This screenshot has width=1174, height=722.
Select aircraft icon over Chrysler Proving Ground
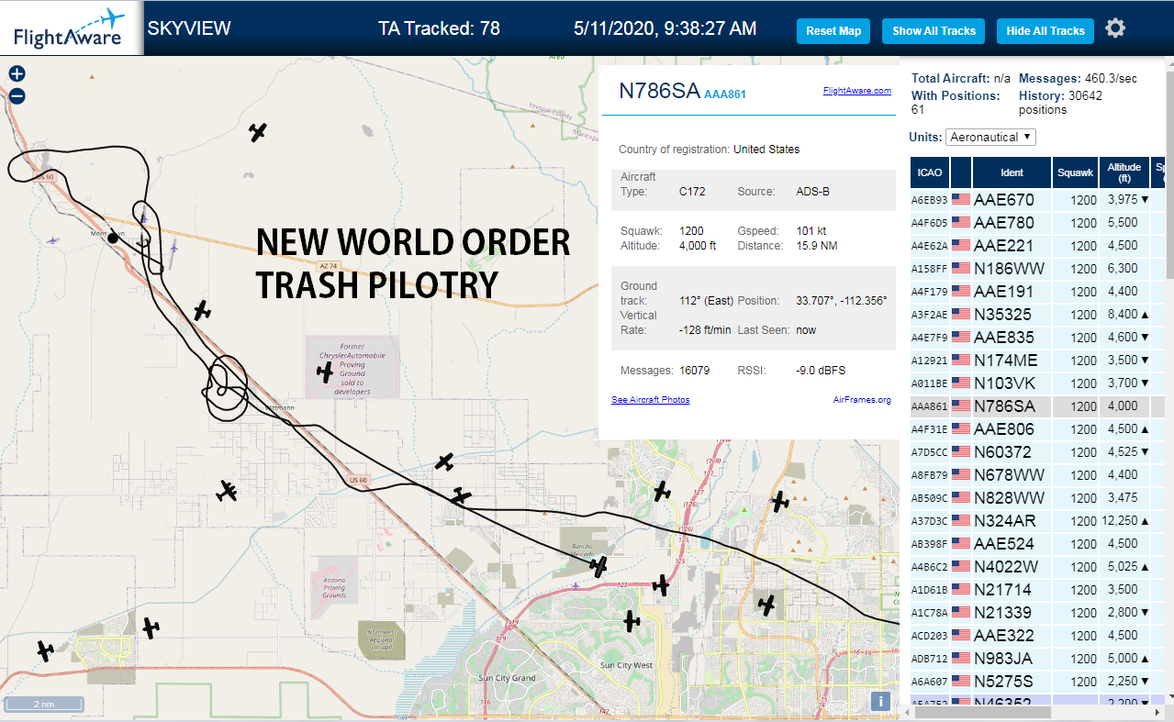(324, 372)
